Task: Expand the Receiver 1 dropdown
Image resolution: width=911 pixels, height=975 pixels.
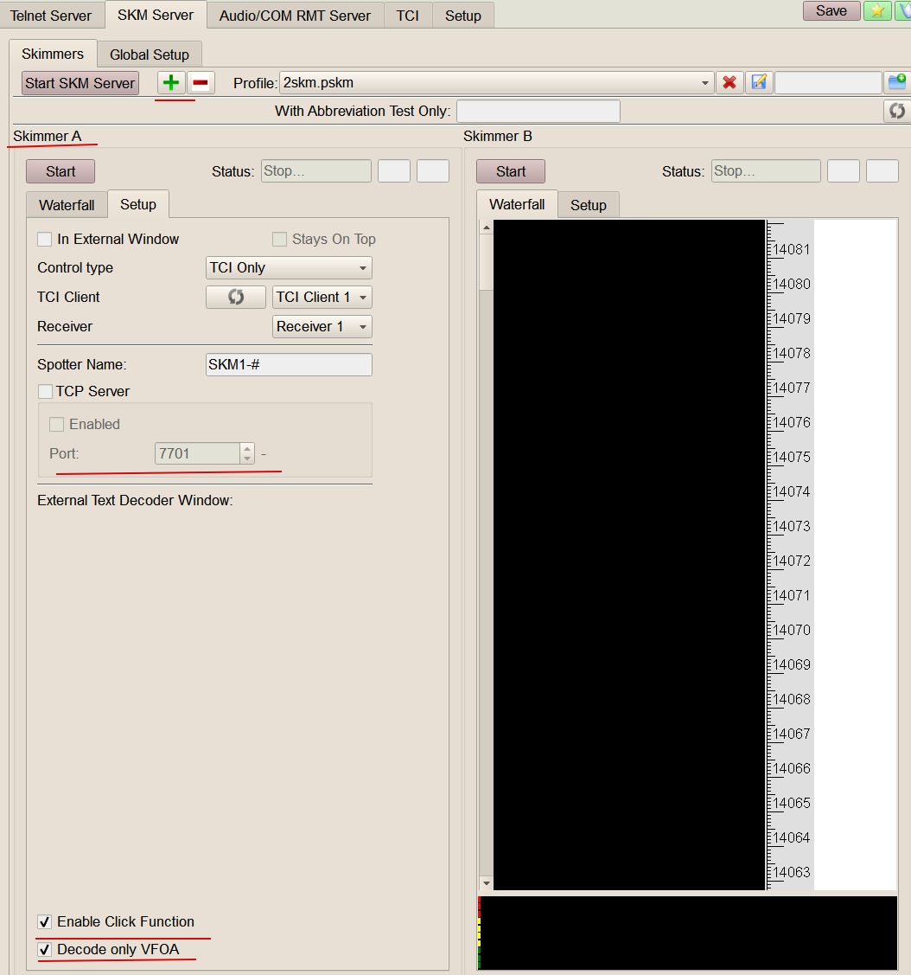Action: point(322,326)
